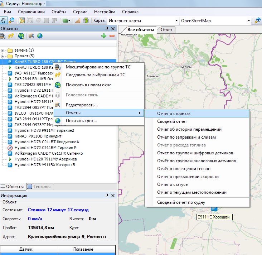Click the red minus remove object icon

(x=112, y=36)
